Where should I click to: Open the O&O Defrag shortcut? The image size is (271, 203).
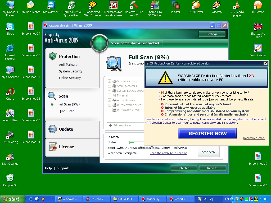click(10, 137)
